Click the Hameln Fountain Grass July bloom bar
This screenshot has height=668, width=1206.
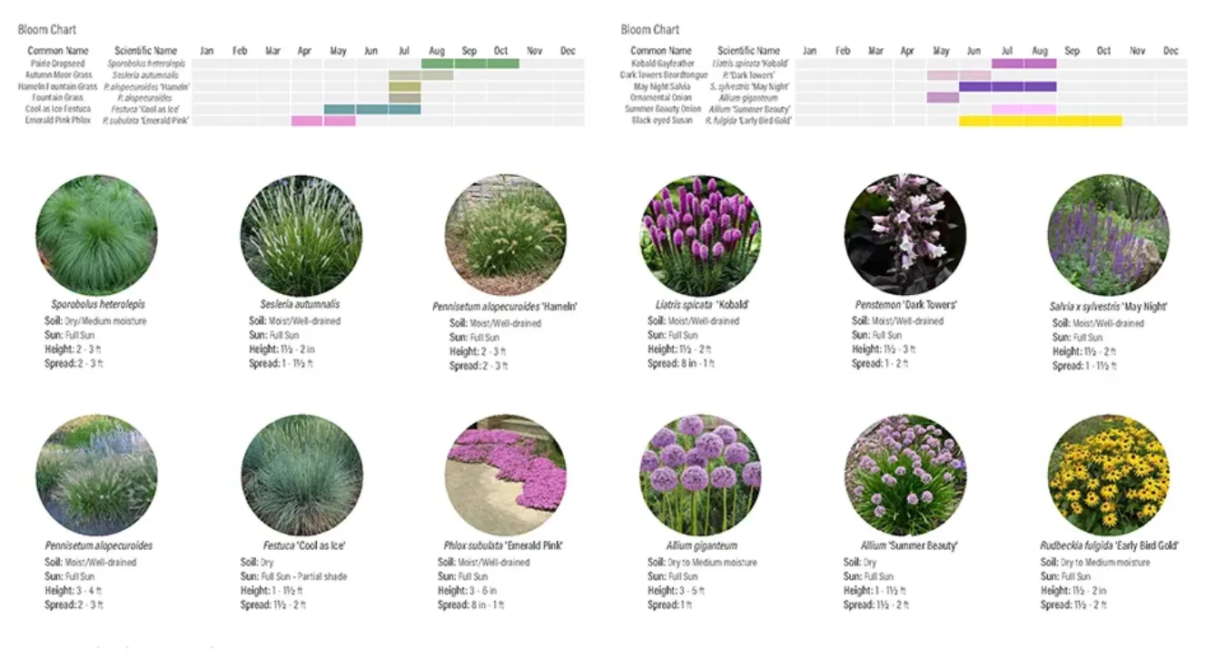tap(405, 86)
